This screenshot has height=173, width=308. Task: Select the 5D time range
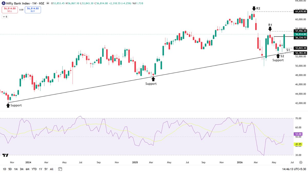click(x=10, y=169)
